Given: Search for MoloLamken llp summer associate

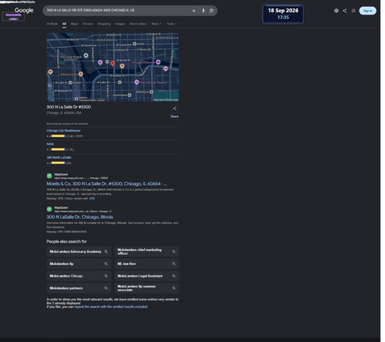Looking at the screenshot, I should point(146,288).
